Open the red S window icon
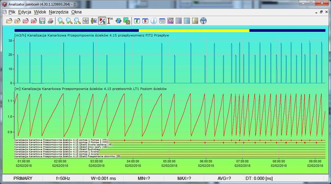Image resolution: width=331 pixels, height=184 pixels. pyautogui.click(x=145, y=21)
